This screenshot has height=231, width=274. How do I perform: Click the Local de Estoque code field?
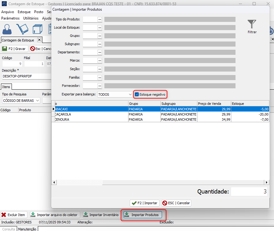(x=90, y=27)
